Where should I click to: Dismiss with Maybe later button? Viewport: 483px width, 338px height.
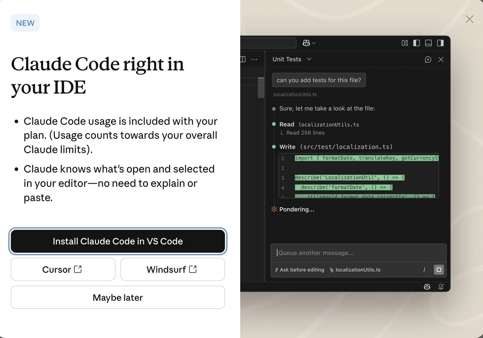tap(118, 297)
